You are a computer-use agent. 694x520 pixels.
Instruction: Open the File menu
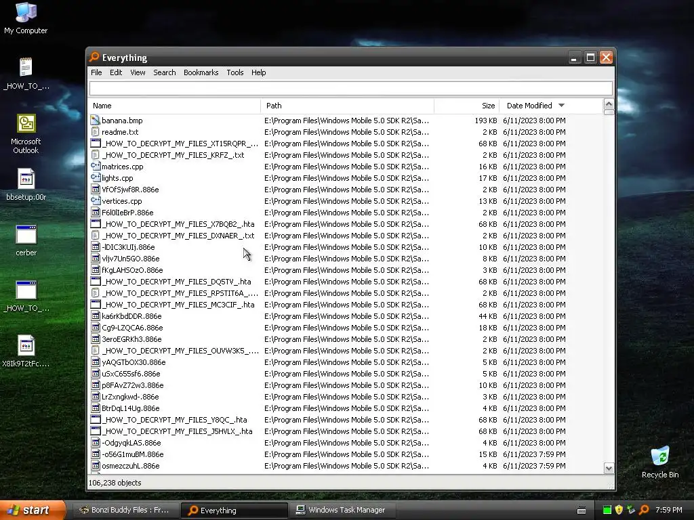[x=96, y=72]
